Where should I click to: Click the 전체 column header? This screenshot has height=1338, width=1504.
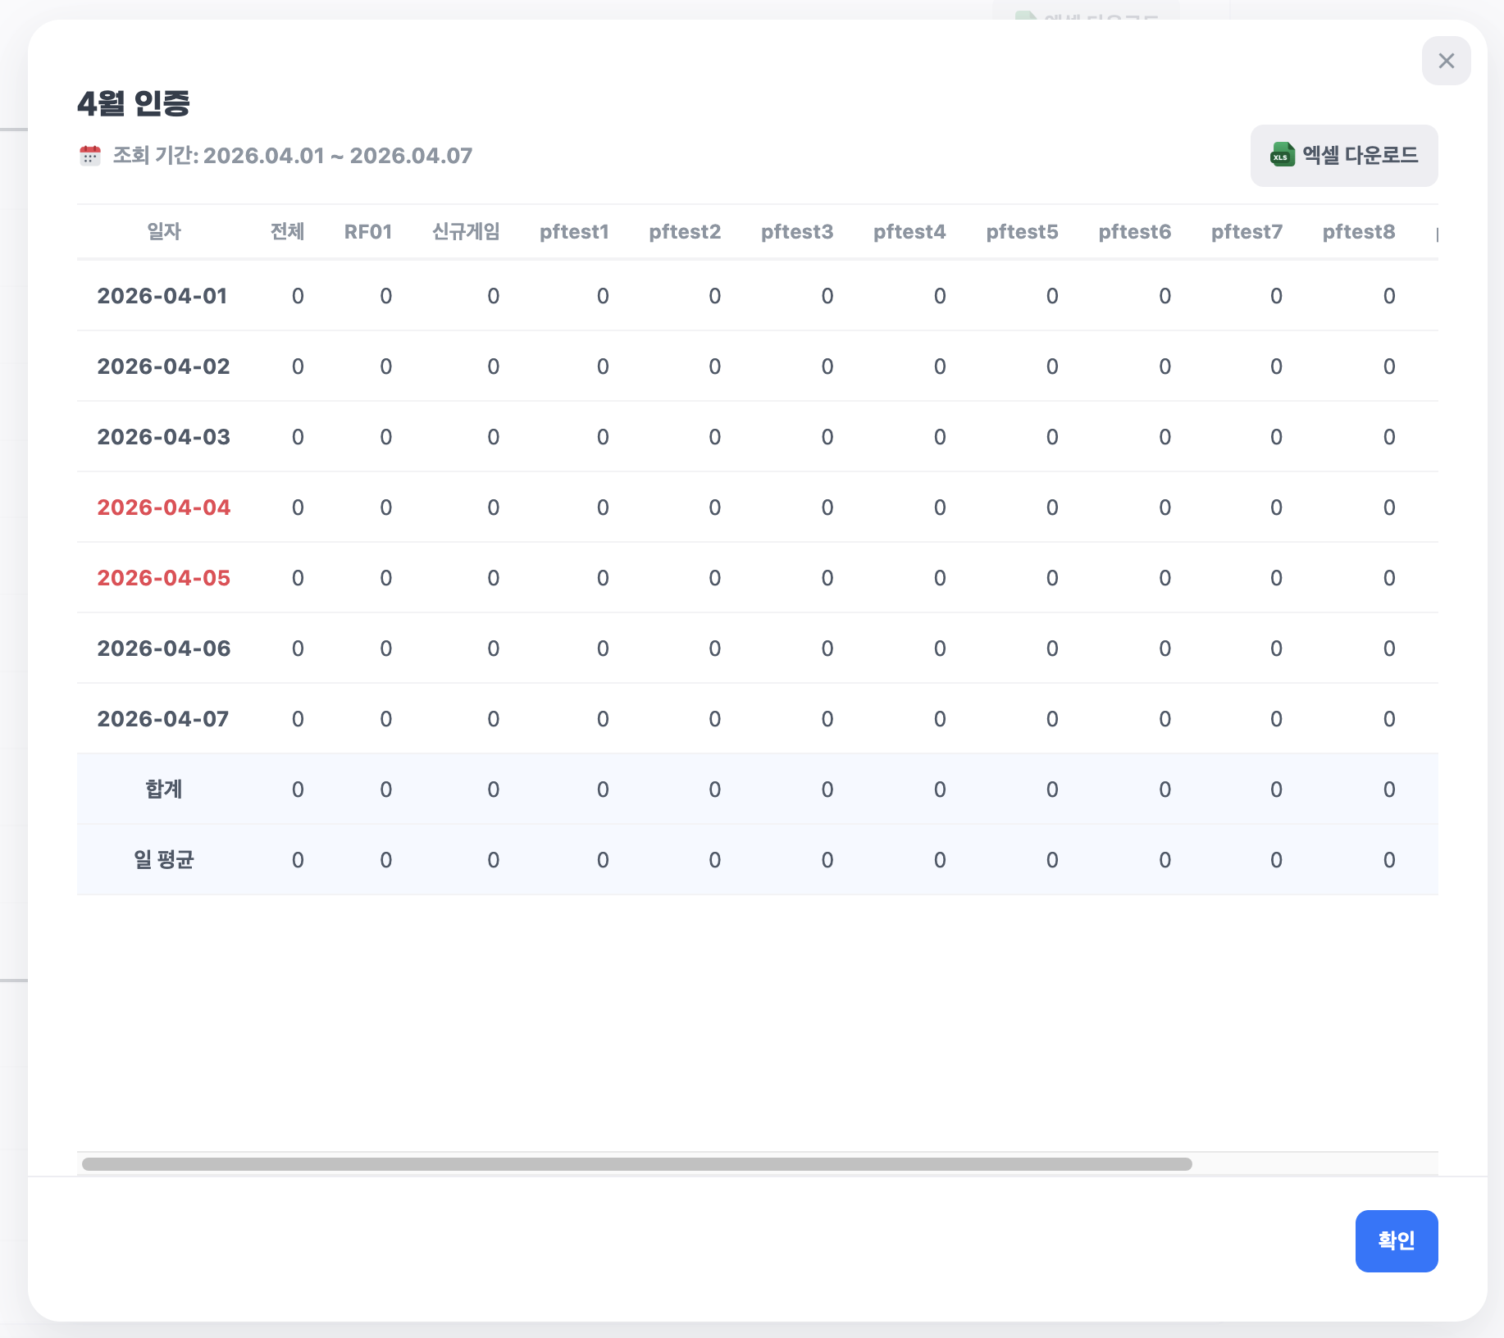287,232
